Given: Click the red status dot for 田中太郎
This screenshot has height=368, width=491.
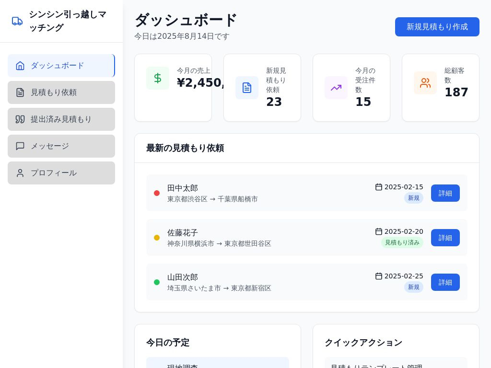Looking at the screenshot, I should point(157,193).
